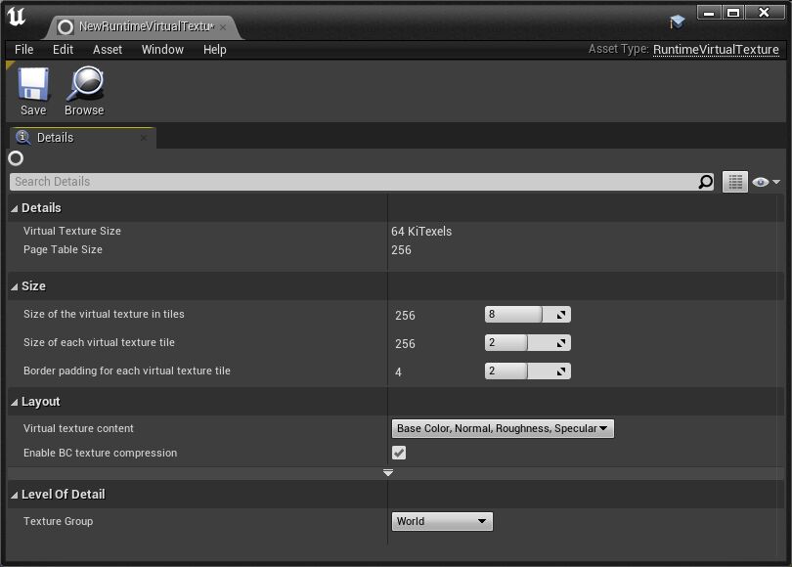
Task: Open the Edit menu
Action: [x=63, y=50]
